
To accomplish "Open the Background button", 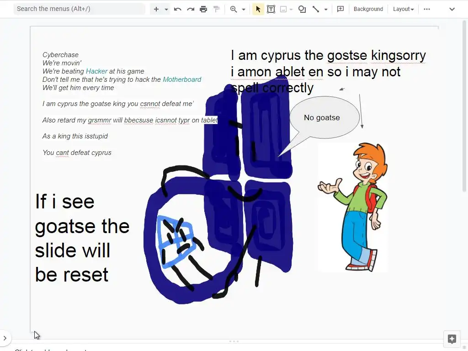I will [x=368, y=9].
